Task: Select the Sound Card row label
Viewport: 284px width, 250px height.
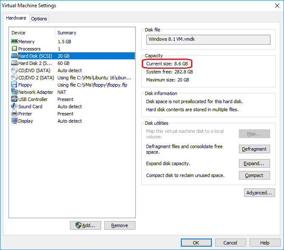Action: tap(30, 107)
